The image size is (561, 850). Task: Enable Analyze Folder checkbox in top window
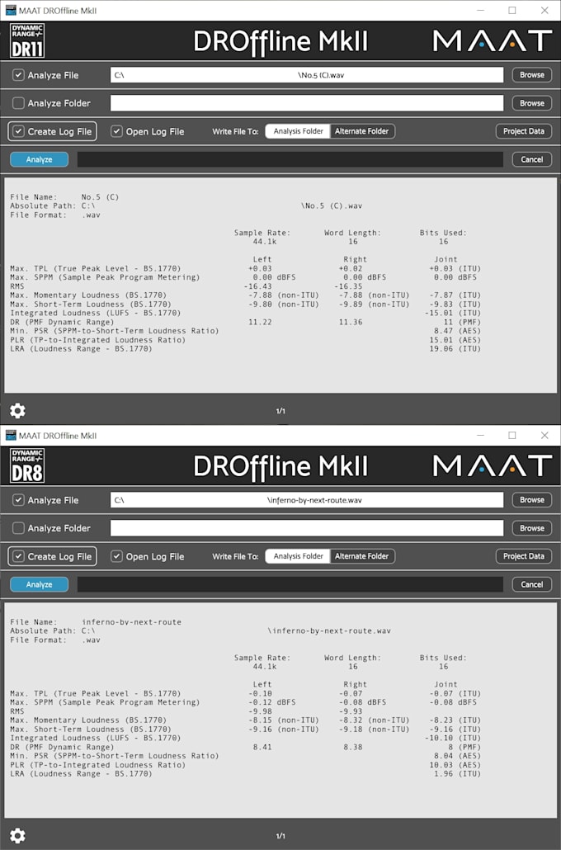click(18, 103)
